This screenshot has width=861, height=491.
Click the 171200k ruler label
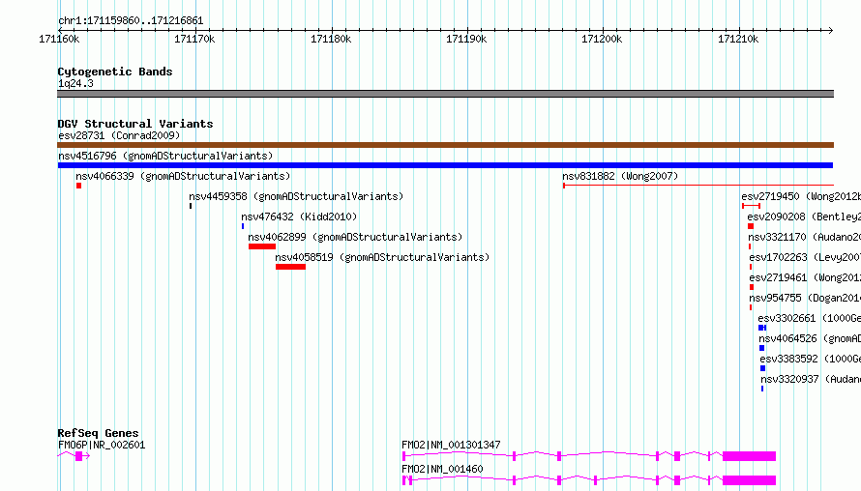(x=602, y=40)
